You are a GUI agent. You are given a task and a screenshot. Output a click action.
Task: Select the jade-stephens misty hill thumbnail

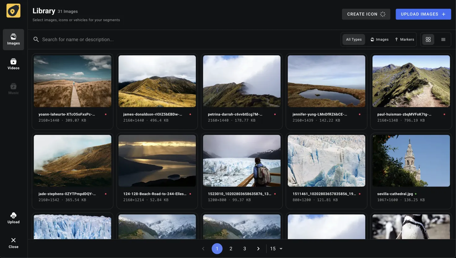[x=72, y=161]
